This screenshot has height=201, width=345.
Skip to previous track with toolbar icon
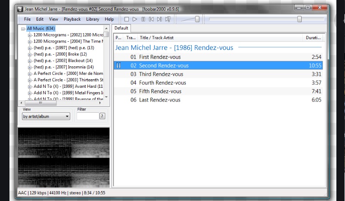pyautogui.click(x=151, y=19)
